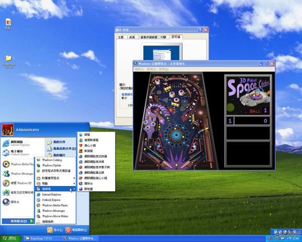Switch to the 外觀 Appearance tab

[x=163, y=37]
